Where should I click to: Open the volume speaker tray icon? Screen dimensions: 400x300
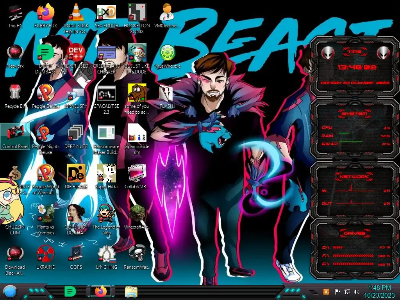click(x=357, y=291)
